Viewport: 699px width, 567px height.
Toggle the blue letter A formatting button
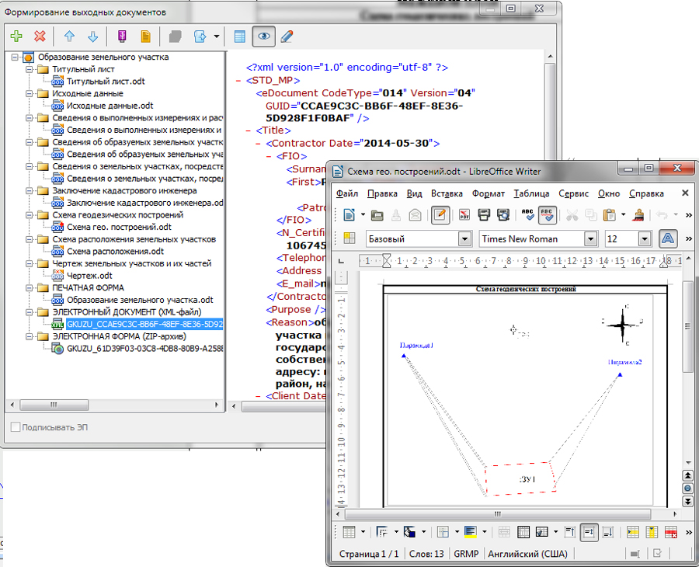click(667, 239)
